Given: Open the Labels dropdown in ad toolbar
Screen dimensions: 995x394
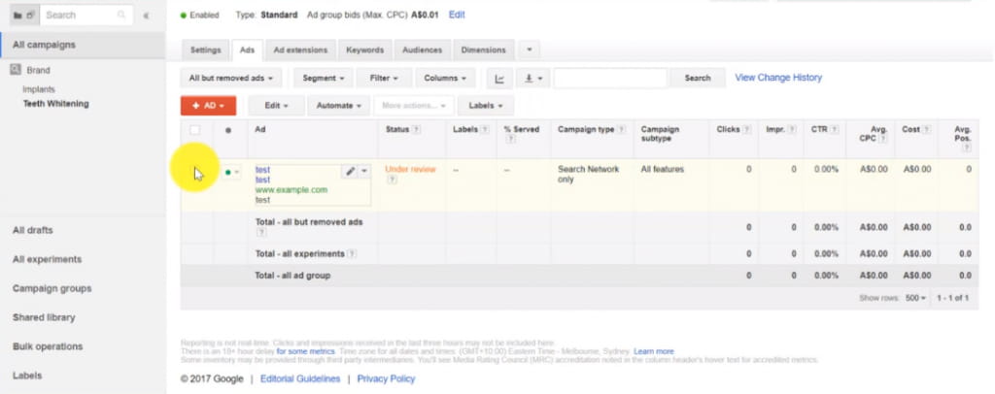Looking at the screenshot, I should coord(486,106).
